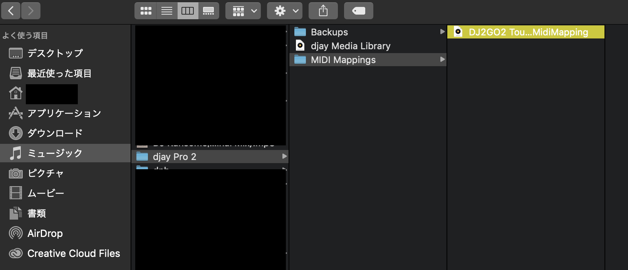Switch to gallery view mode
The image size is (628, 270).
[208, 11]
